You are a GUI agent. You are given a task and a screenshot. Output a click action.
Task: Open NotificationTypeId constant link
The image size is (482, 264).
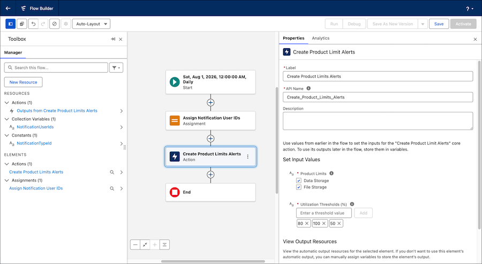34,143
